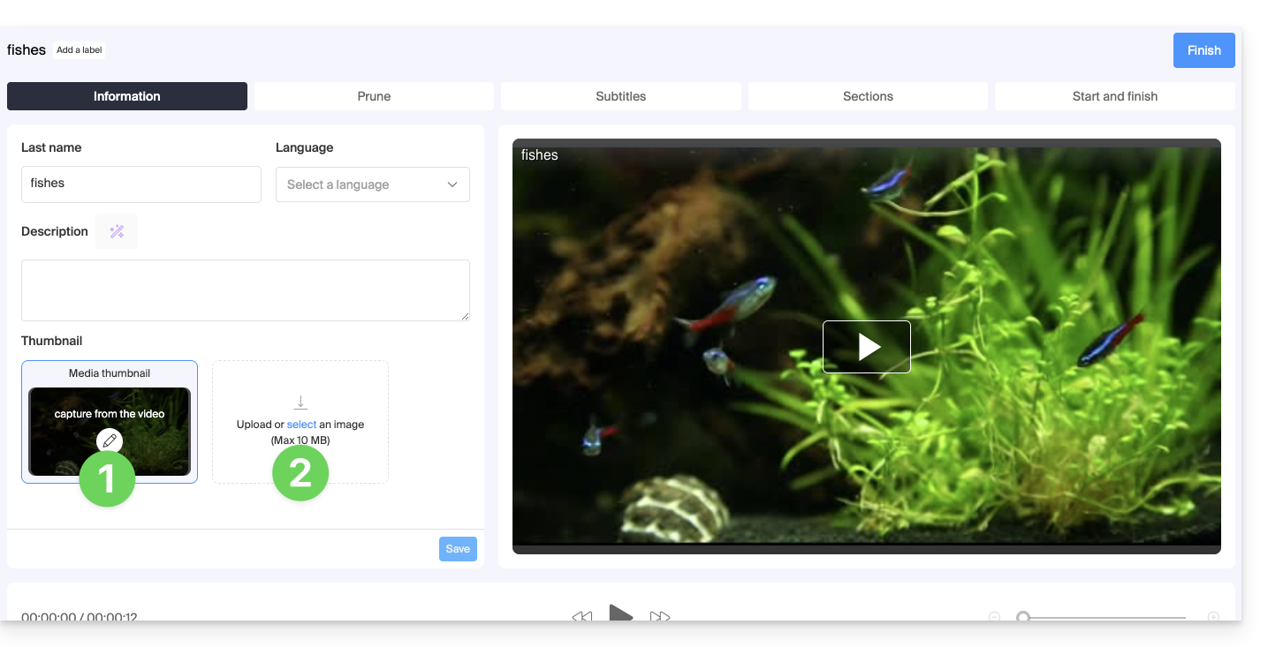Open the Subtitles tab
The height and width of the screenshot is (647, 1268).
click(620, 96)
